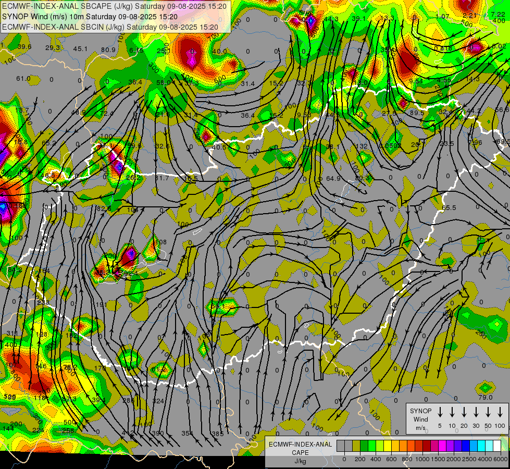This screenshot has width=510, height=469.
Task: Pick the olive swatch in CAPE legend
Action: [356, 446]
